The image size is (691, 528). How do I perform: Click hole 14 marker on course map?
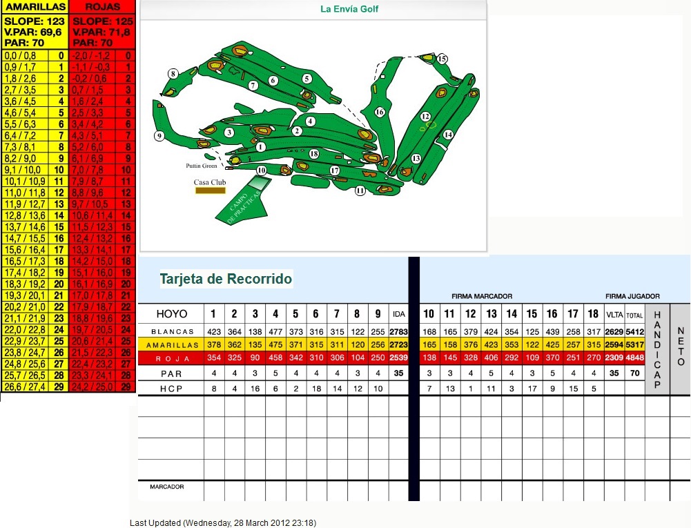click(x=448, y=135)
